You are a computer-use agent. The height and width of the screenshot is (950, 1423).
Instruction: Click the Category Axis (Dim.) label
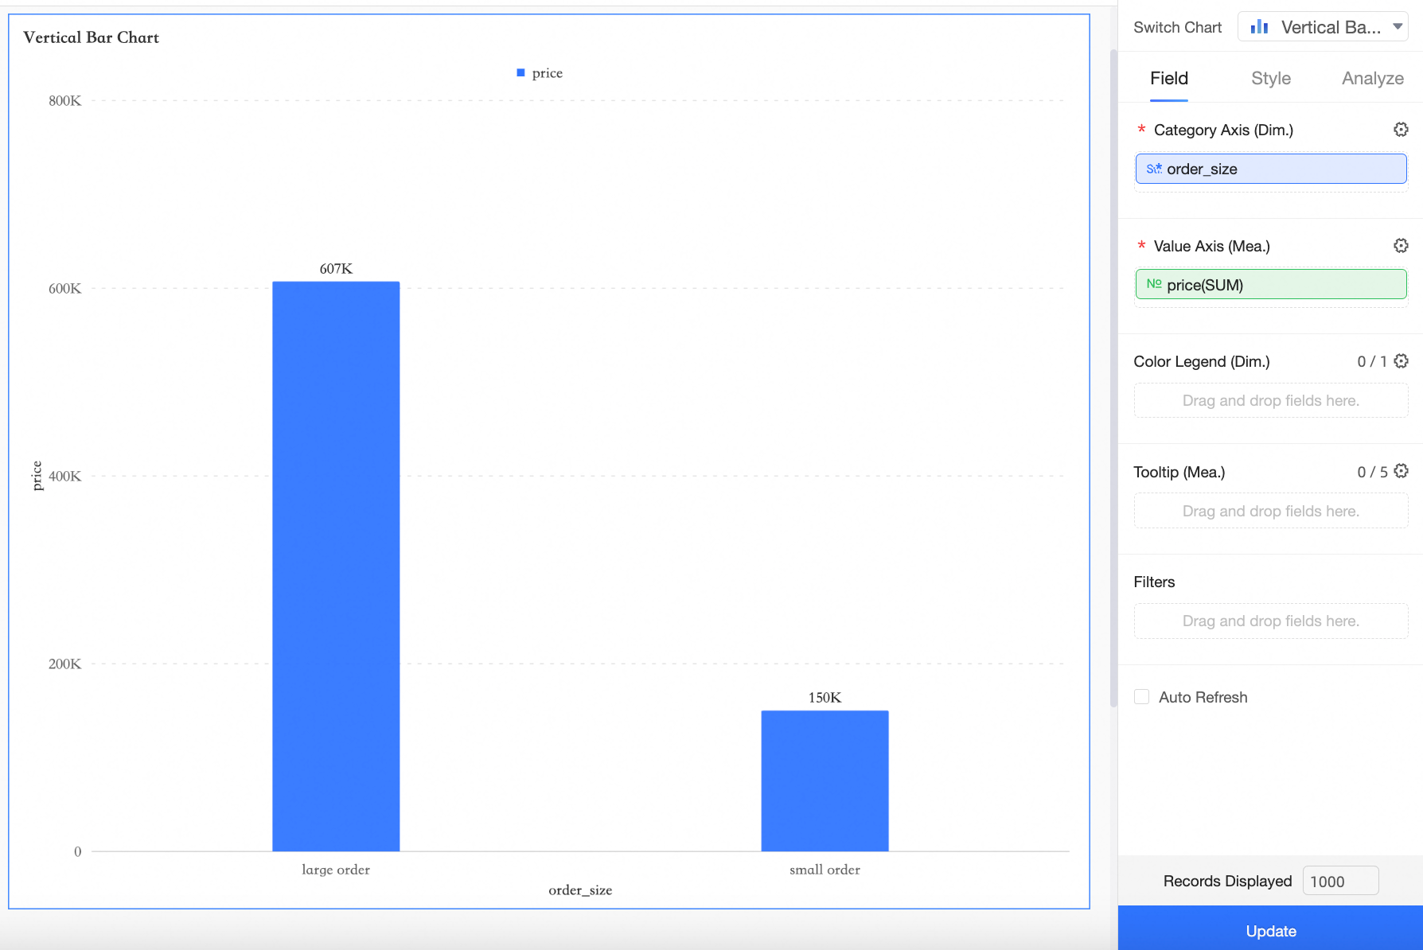pos(1223,130)
